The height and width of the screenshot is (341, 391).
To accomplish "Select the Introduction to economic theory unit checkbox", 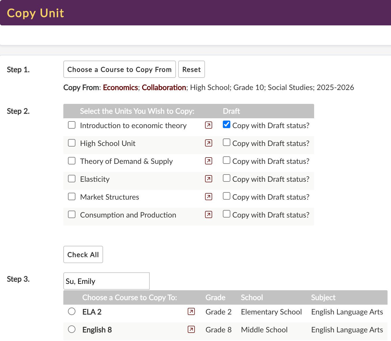I will (72, 125).
